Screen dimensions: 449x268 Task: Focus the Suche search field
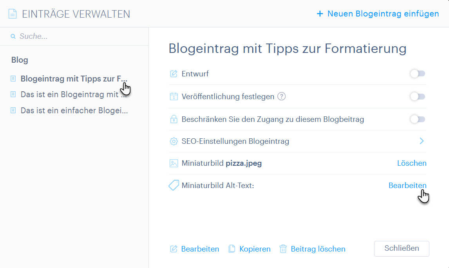74,36
